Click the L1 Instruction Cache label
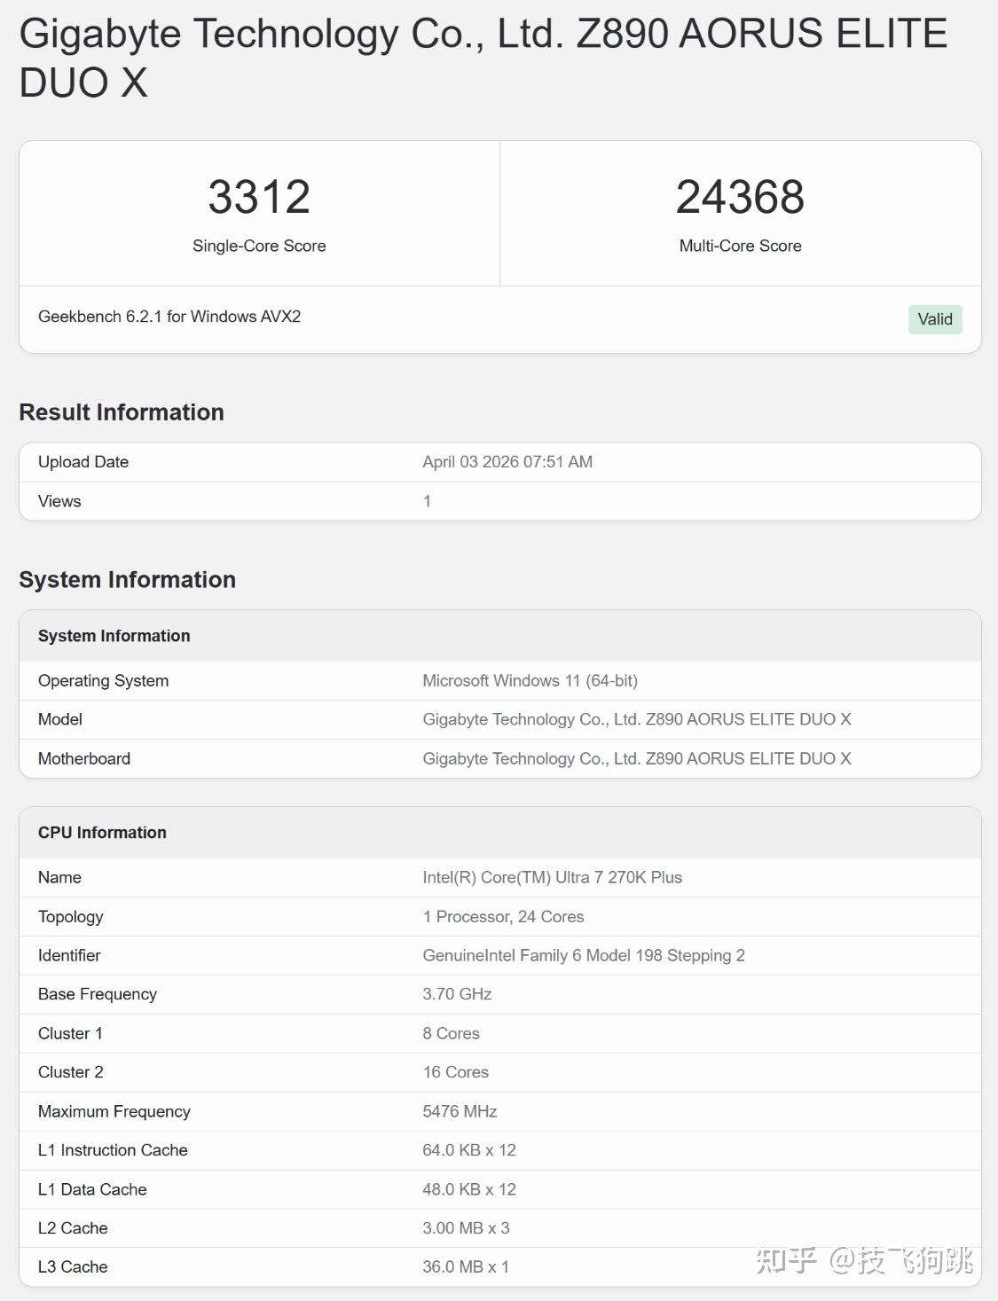The image size is (998, 1301). pos(113,1150)
